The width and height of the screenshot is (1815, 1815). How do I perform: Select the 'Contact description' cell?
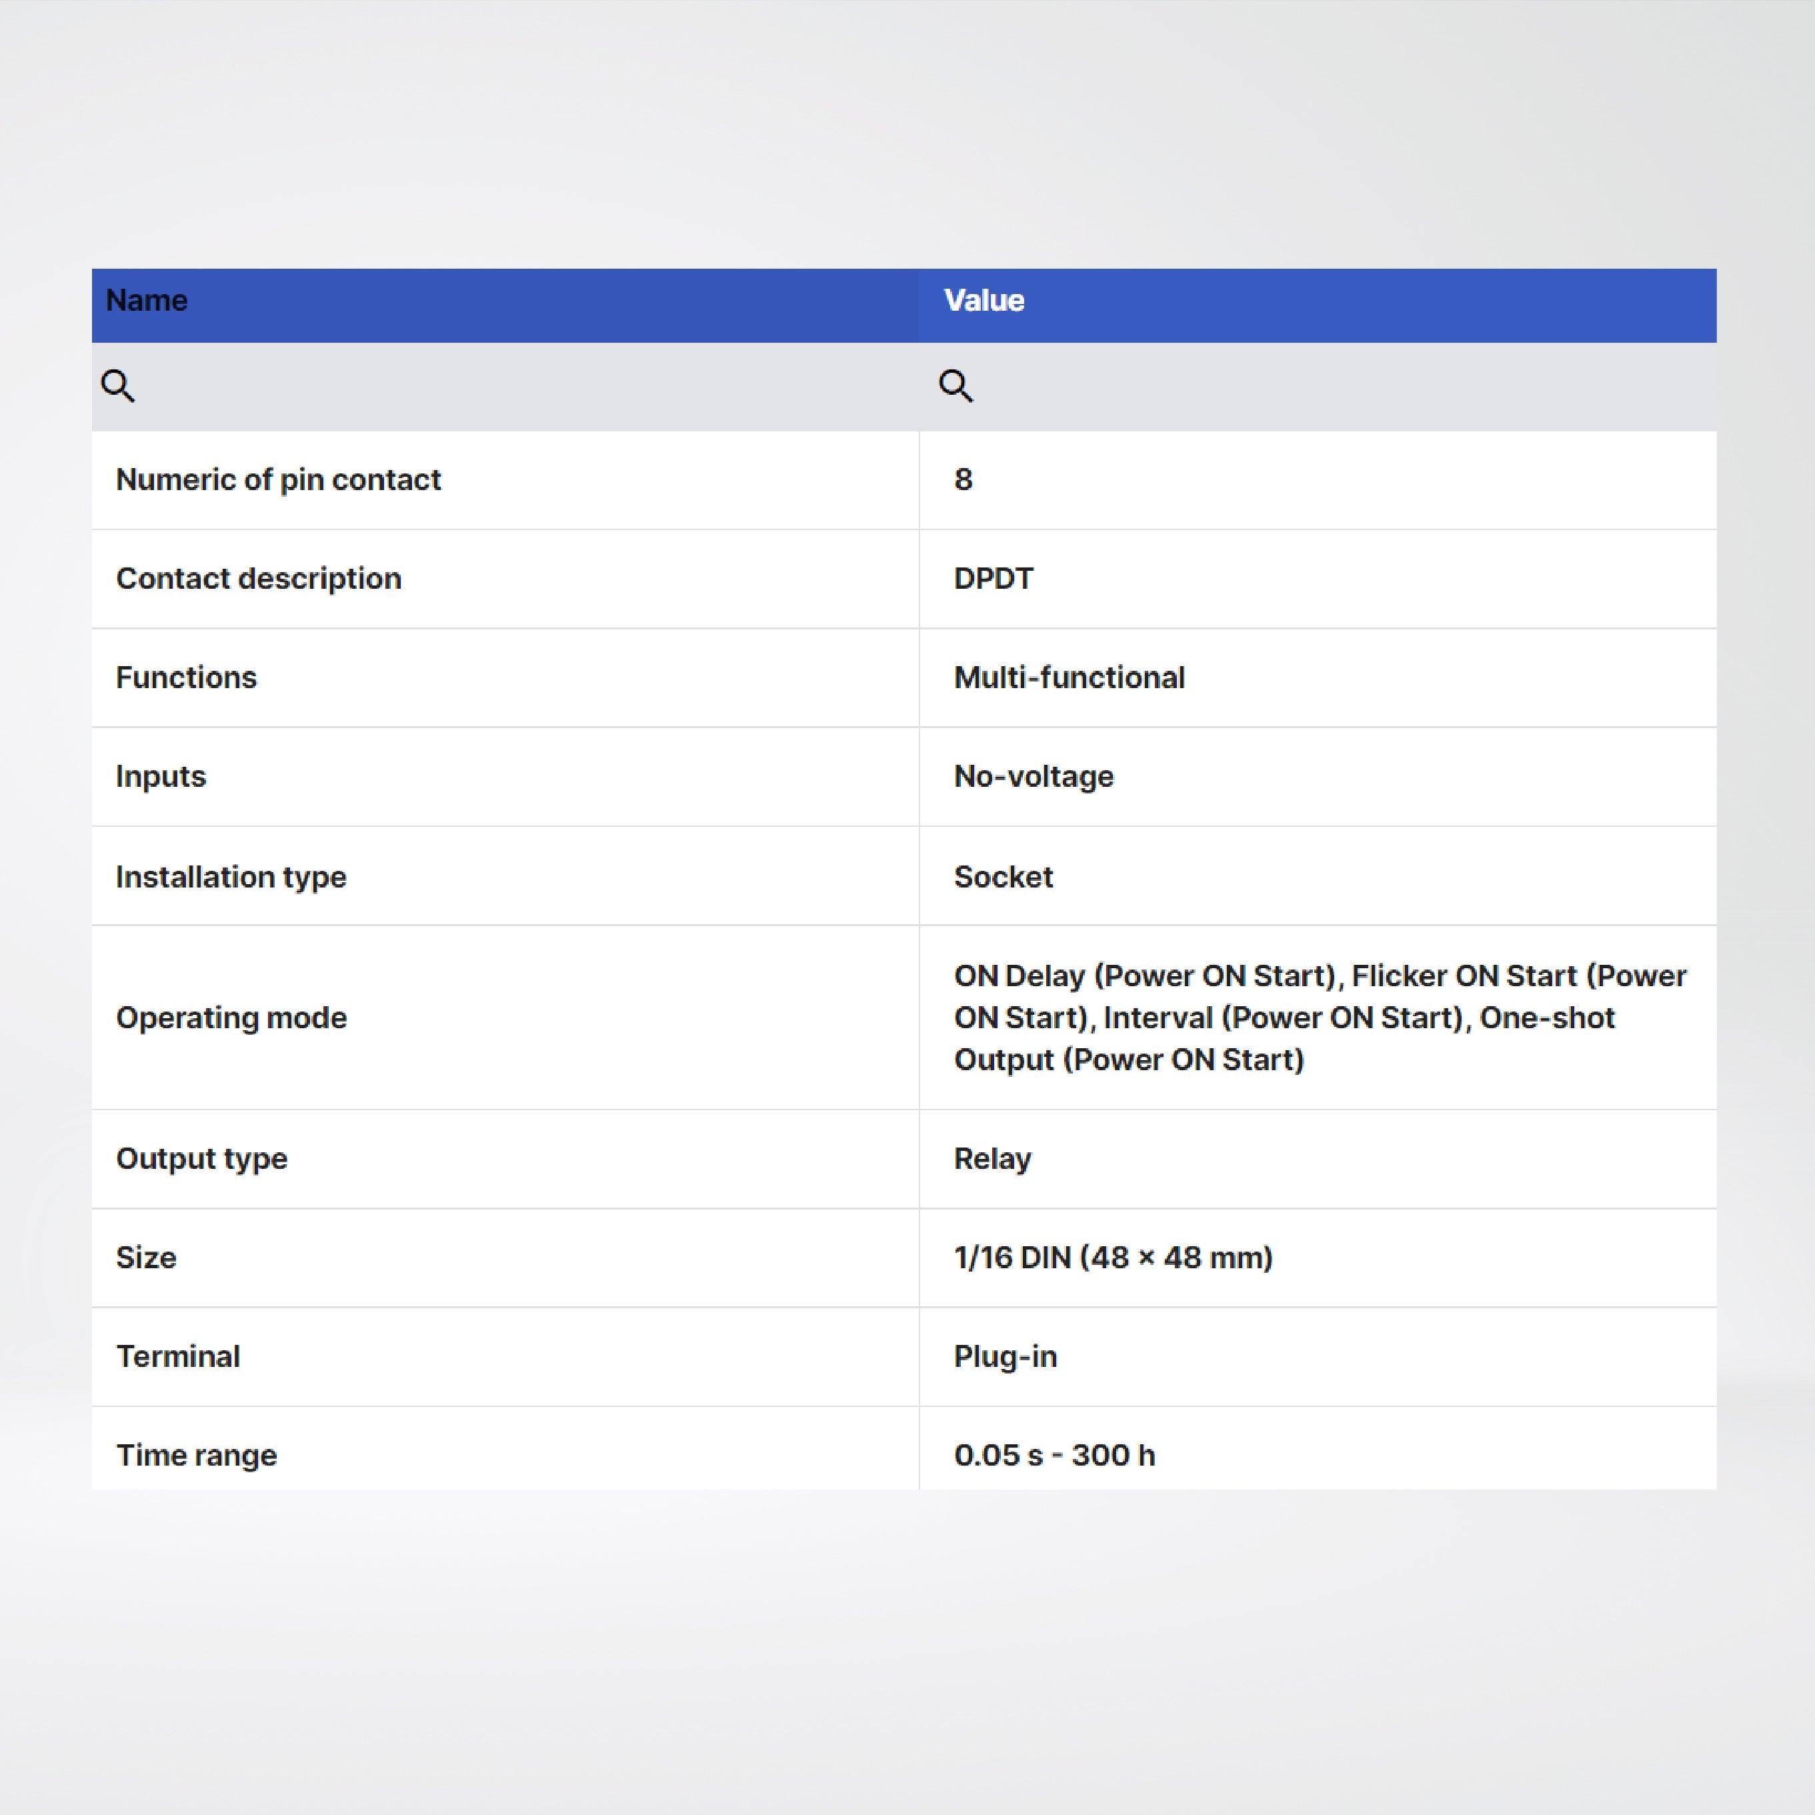[505, 579]
